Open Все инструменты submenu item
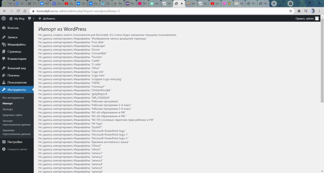 [x=13, y=98]
